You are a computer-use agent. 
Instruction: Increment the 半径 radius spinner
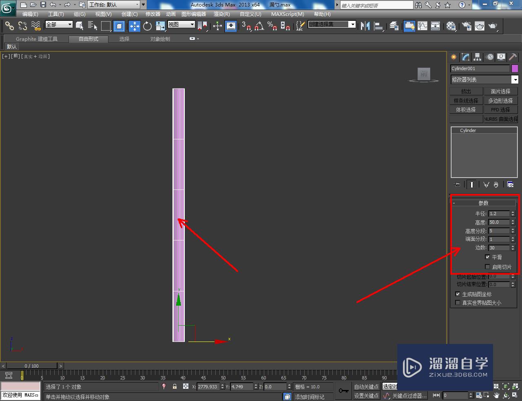513,212
